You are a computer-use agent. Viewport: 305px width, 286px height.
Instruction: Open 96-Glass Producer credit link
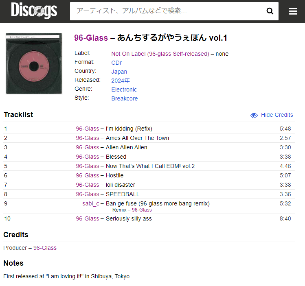pos(45,248)
